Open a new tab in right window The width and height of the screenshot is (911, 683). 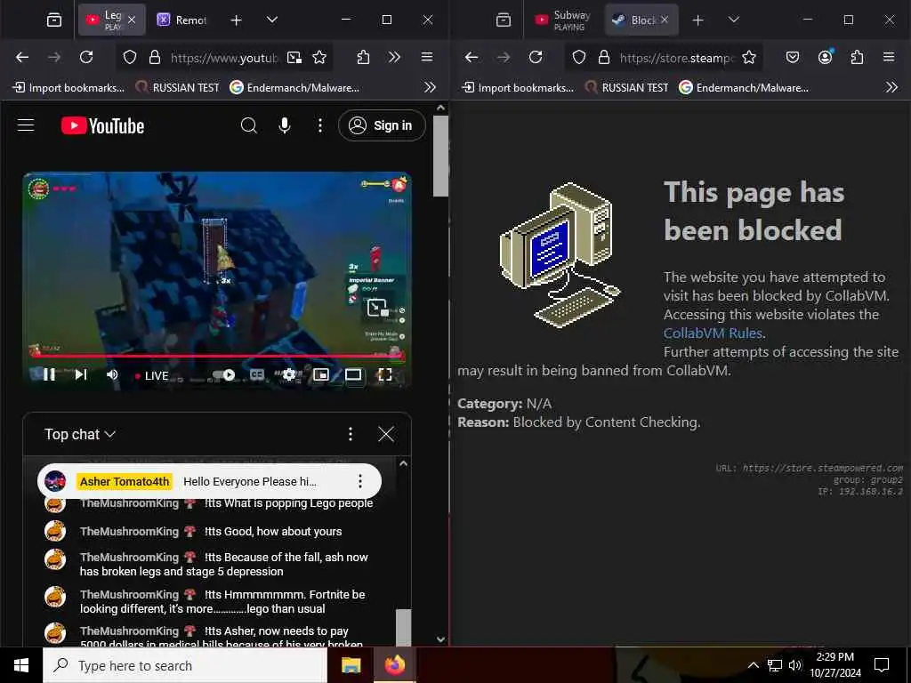point(697,20)
